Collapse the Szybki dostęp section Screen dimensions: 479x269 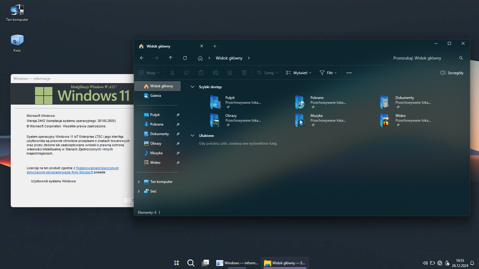tap(192, 87)
